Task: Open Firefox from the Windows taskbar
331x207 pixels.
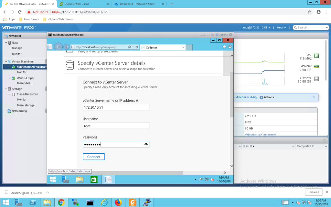Action: 118,202
